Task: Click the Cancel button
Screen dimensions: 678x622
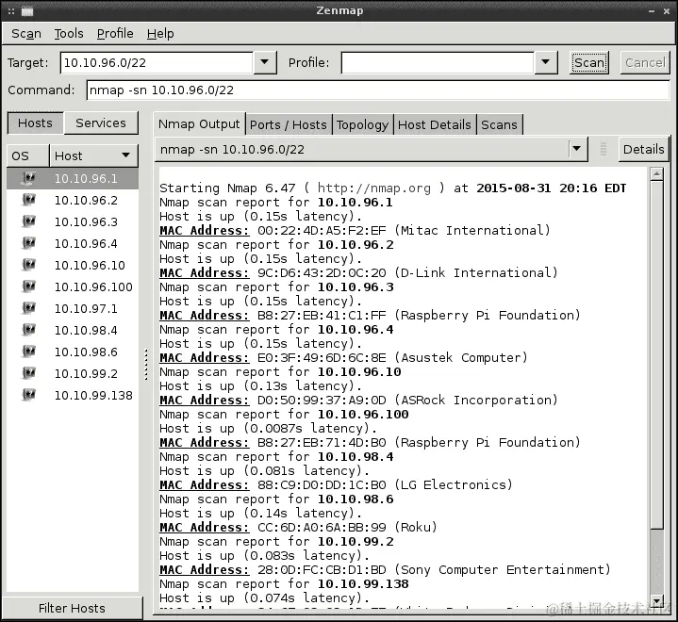Action: [x=645, y=63]
